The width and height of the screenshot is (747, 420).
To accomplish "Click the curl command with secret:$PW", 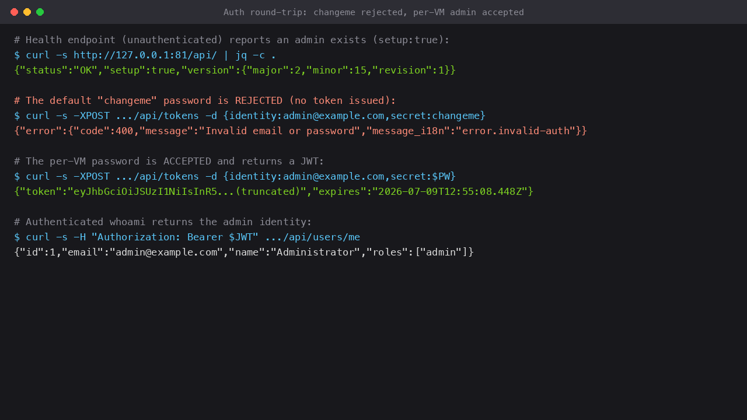I will point(235,176).
